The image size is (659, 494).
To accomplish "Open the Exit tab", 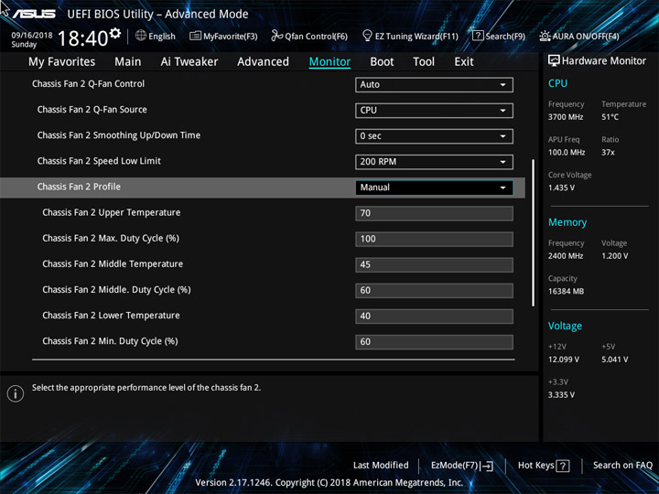I will (x=464, y=62).
